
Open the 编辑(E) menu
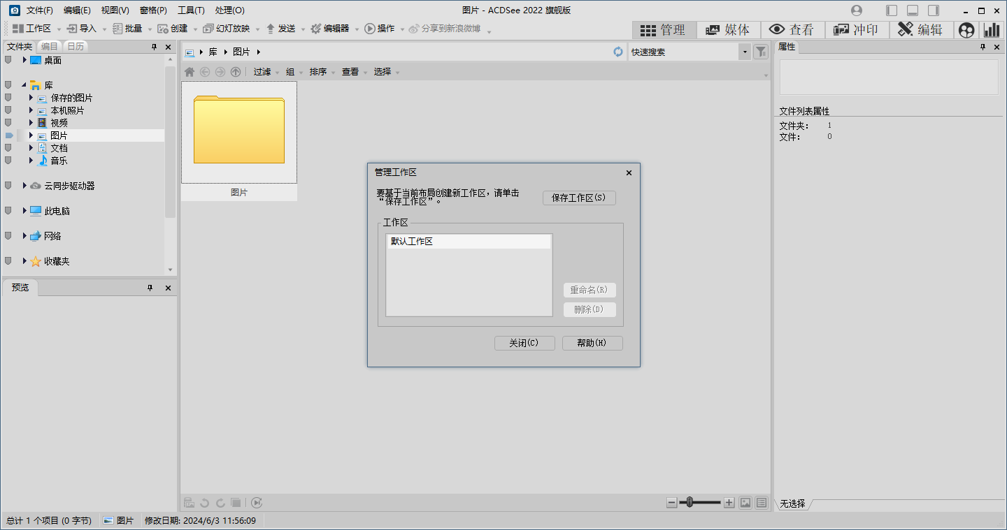77,10
